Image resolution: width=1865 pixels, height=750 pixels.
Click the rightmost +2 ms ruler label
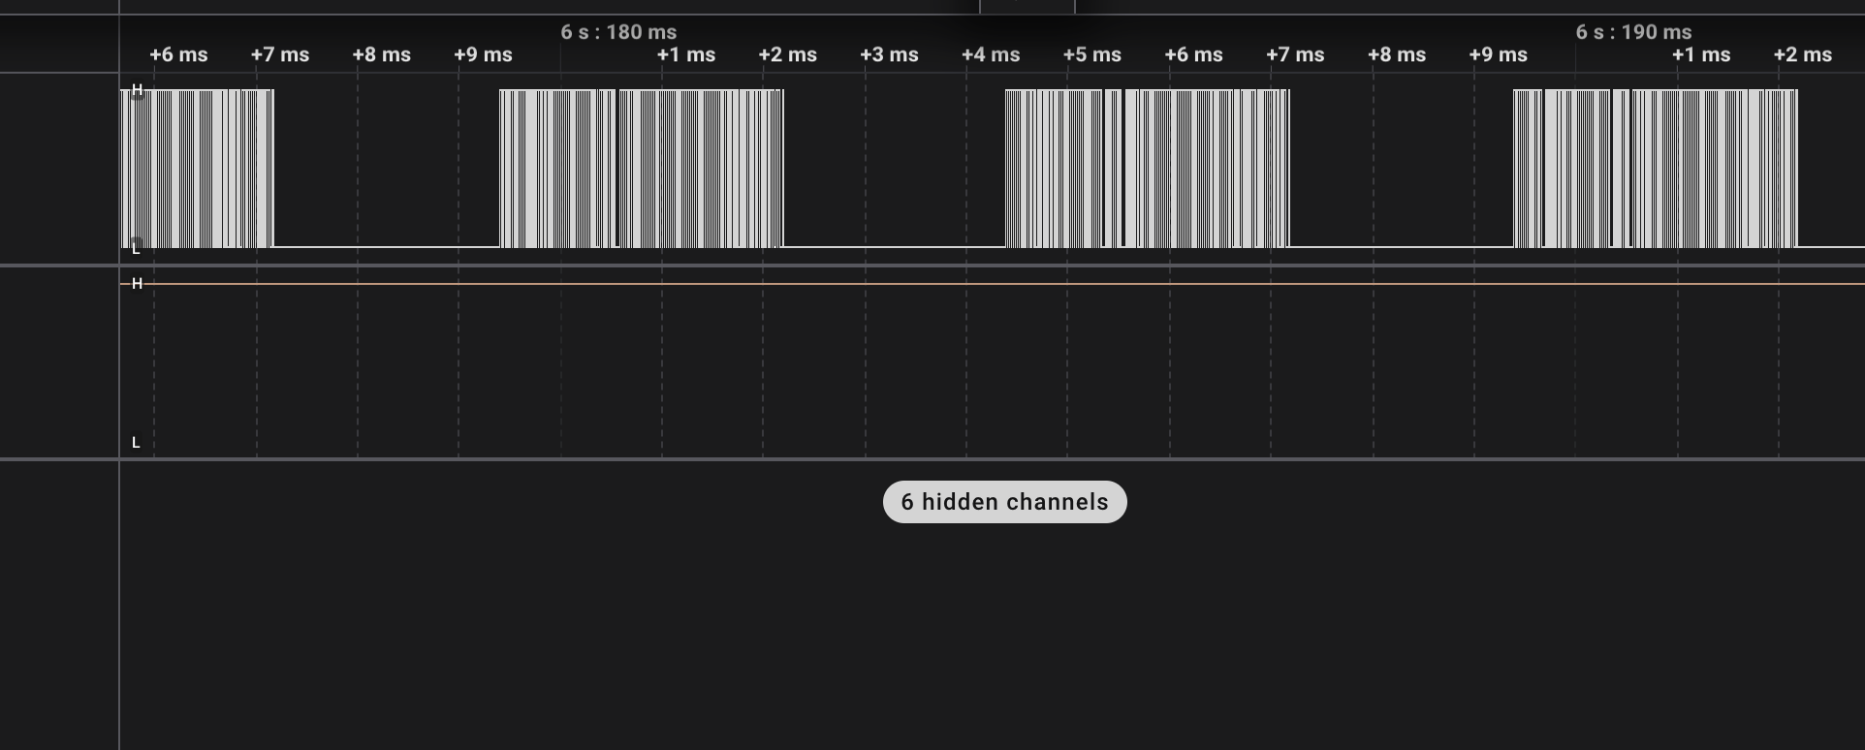coord(1802,55)
